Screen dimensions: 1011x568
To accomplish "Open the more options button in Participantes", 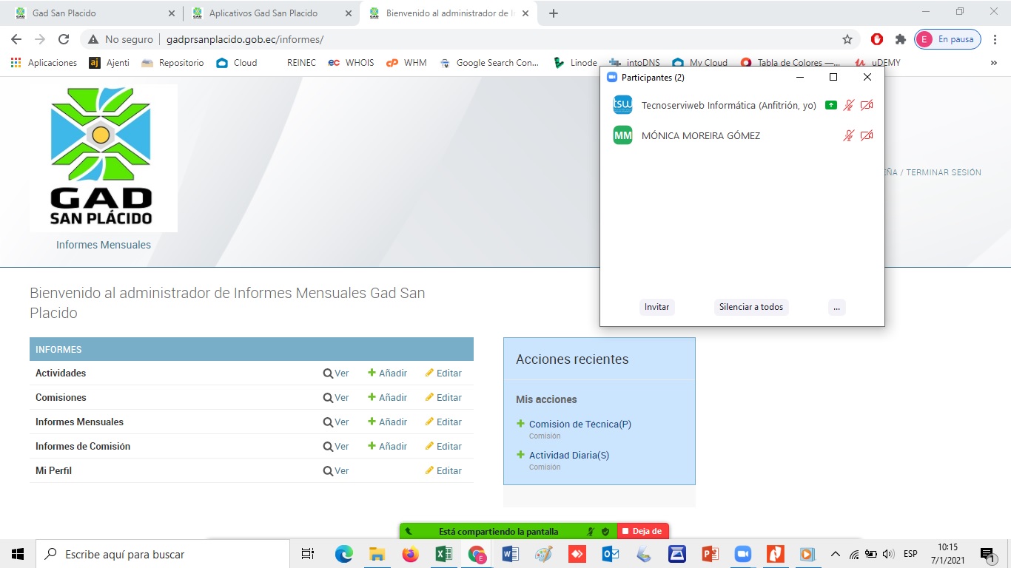I will coord(836,307).
